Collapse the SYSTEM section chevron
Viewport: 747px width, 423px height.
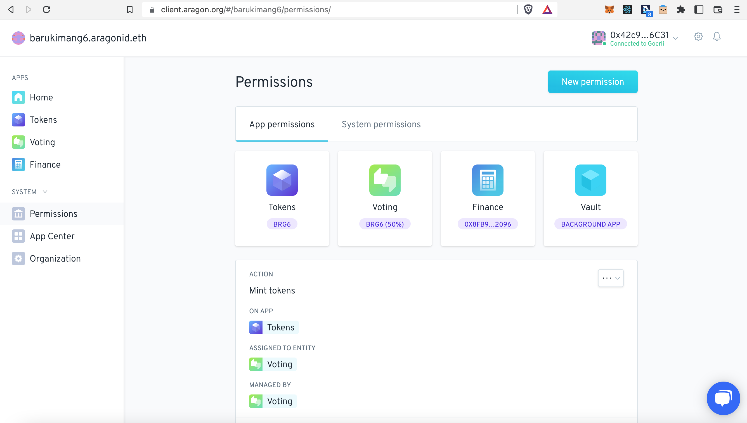pyautogui.click(x=45, y=192)
